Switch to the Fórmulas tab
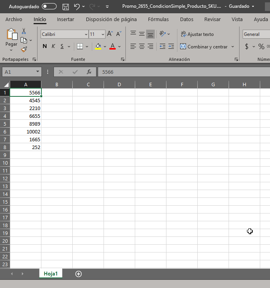270x288 pixels. tap(158, 19)
